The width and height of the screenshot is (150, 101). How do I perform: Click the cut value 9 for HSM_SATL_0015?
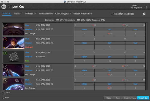110,47
